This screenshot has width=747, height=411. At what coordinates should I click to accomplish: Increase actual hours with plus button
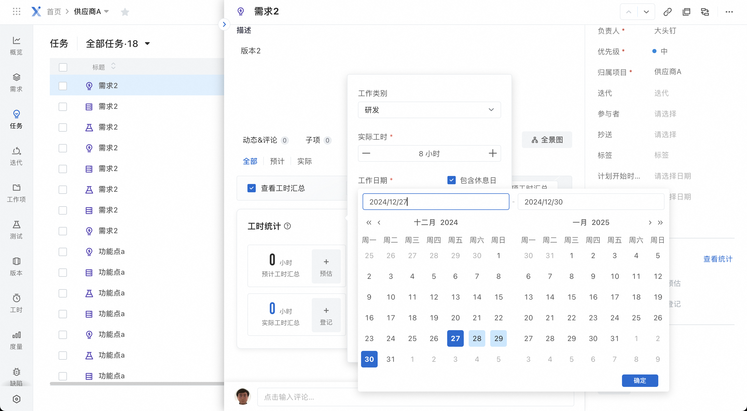click(x=493, y=153)
